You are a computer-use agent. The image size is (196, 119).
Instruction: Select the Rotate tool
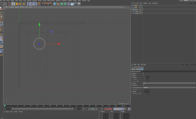pos(20,4)
